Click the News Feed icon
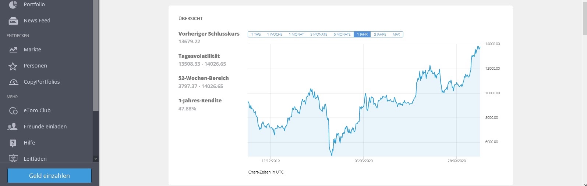This screenshot has height=186, width=587. point(13,21)
